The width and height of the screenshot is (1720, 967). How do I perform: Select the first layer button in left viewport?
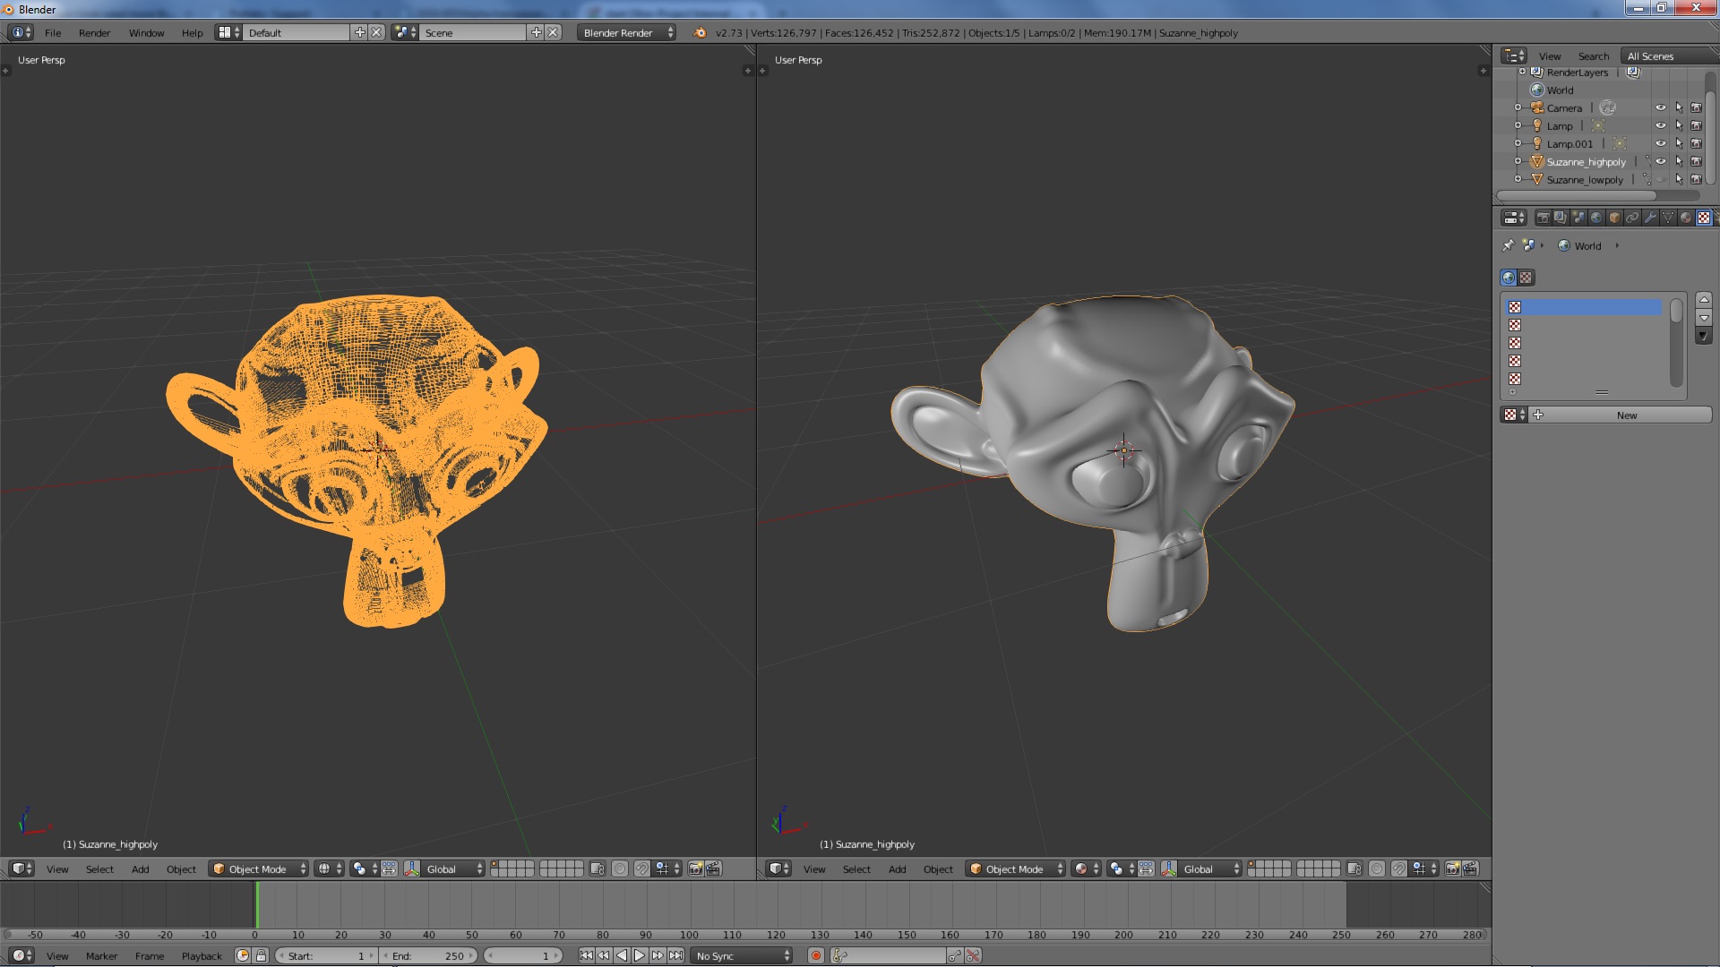tap(494, 864)
